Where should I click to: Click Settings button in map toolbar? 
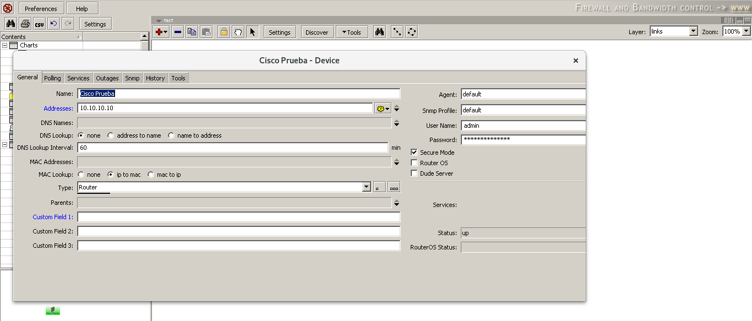(x=280, y=32)
